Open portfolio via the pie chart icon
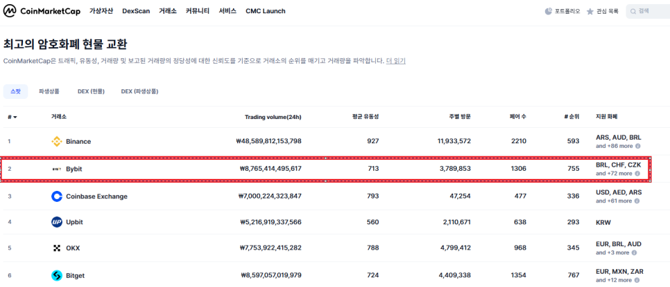Screen dimensions: 670x287 tap(549, 11)
